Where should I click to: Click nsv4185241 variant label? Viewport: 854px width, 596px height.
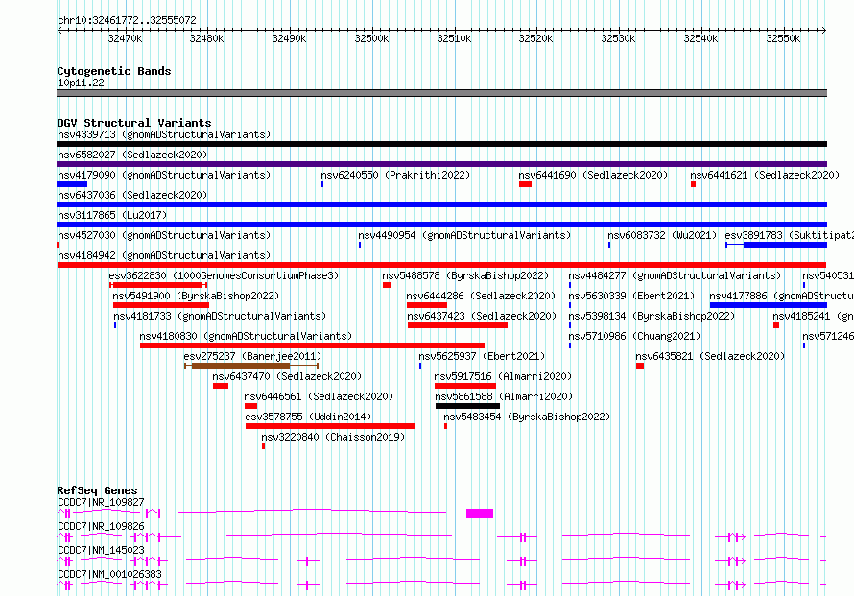[813, 316]
